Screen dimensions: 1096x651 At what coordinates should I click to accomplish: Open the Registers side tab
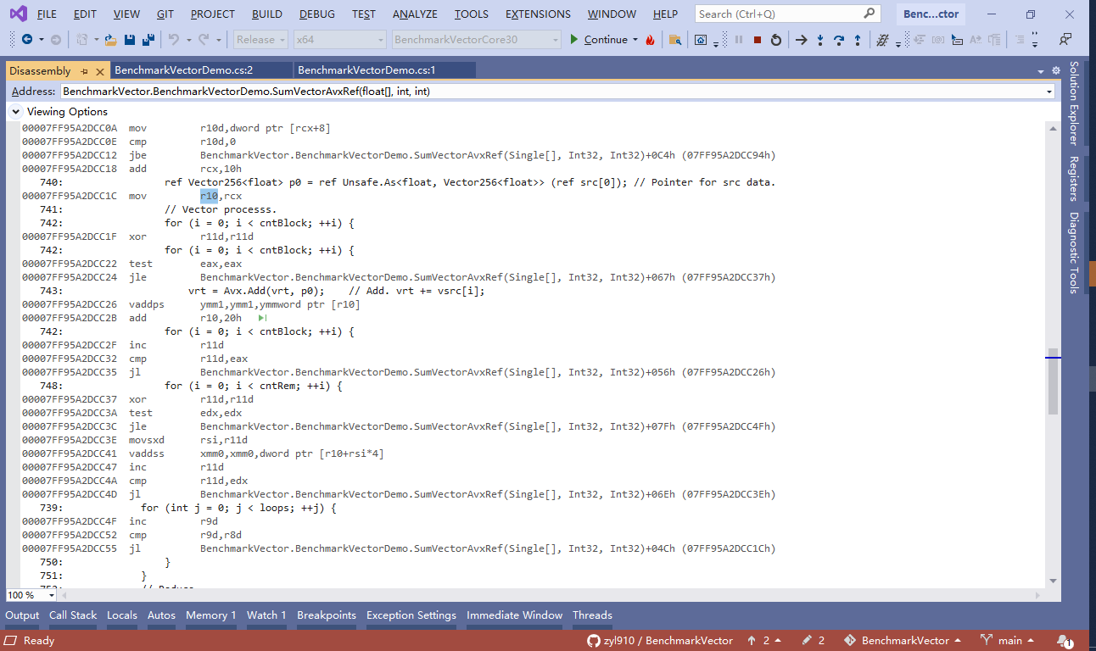pyautogui.click(x=1074, y=178)
